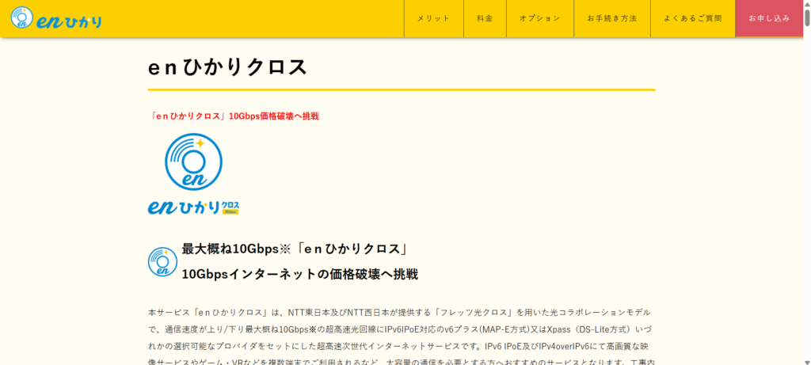
Task: Go to the オプション section
Action: [539, 19]
